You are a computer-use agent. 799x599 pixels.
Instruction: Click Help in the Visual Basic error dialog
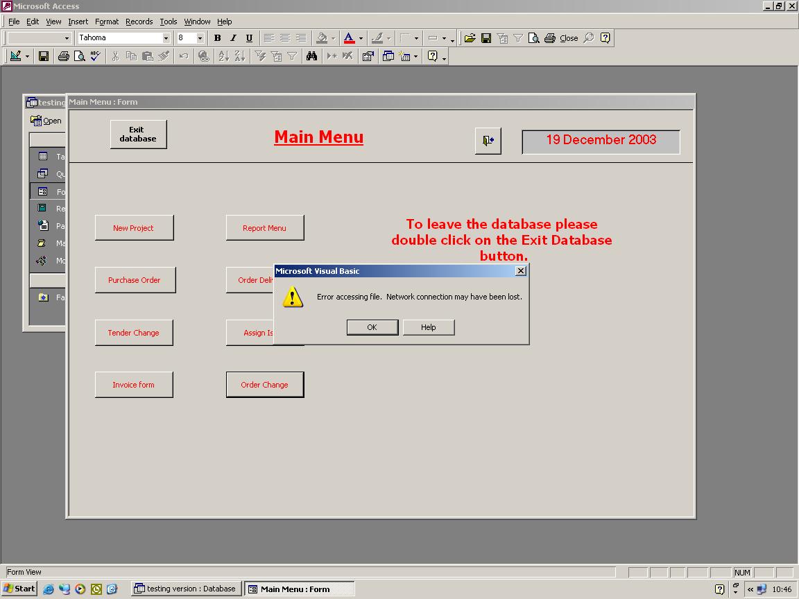click(428, 327)
